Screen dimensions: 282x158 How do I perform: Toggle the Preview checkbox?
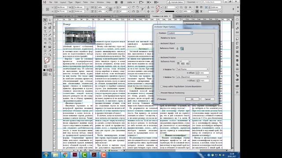[x=158, y=99]
